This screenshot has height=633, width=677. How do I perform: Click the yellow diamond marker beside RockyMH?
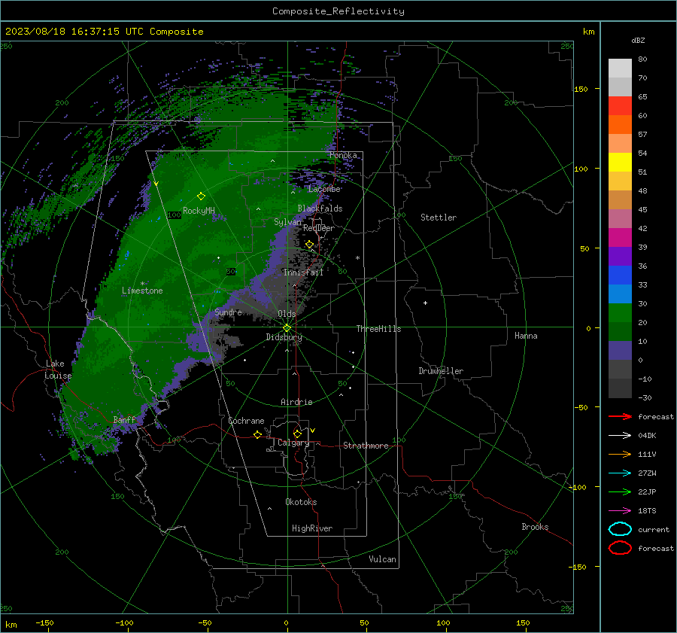tap(201, 196)
